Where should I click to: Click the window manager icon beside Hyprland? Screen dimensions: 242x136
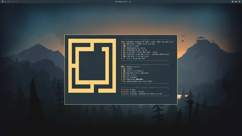tap(124, 73)
